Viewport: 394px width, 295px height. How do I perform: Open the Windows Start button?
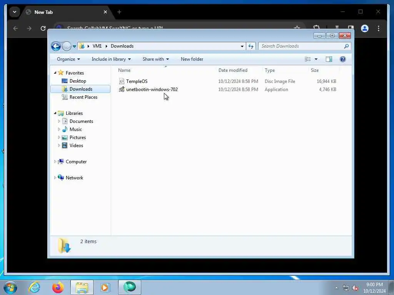click(x=10, y=287)
